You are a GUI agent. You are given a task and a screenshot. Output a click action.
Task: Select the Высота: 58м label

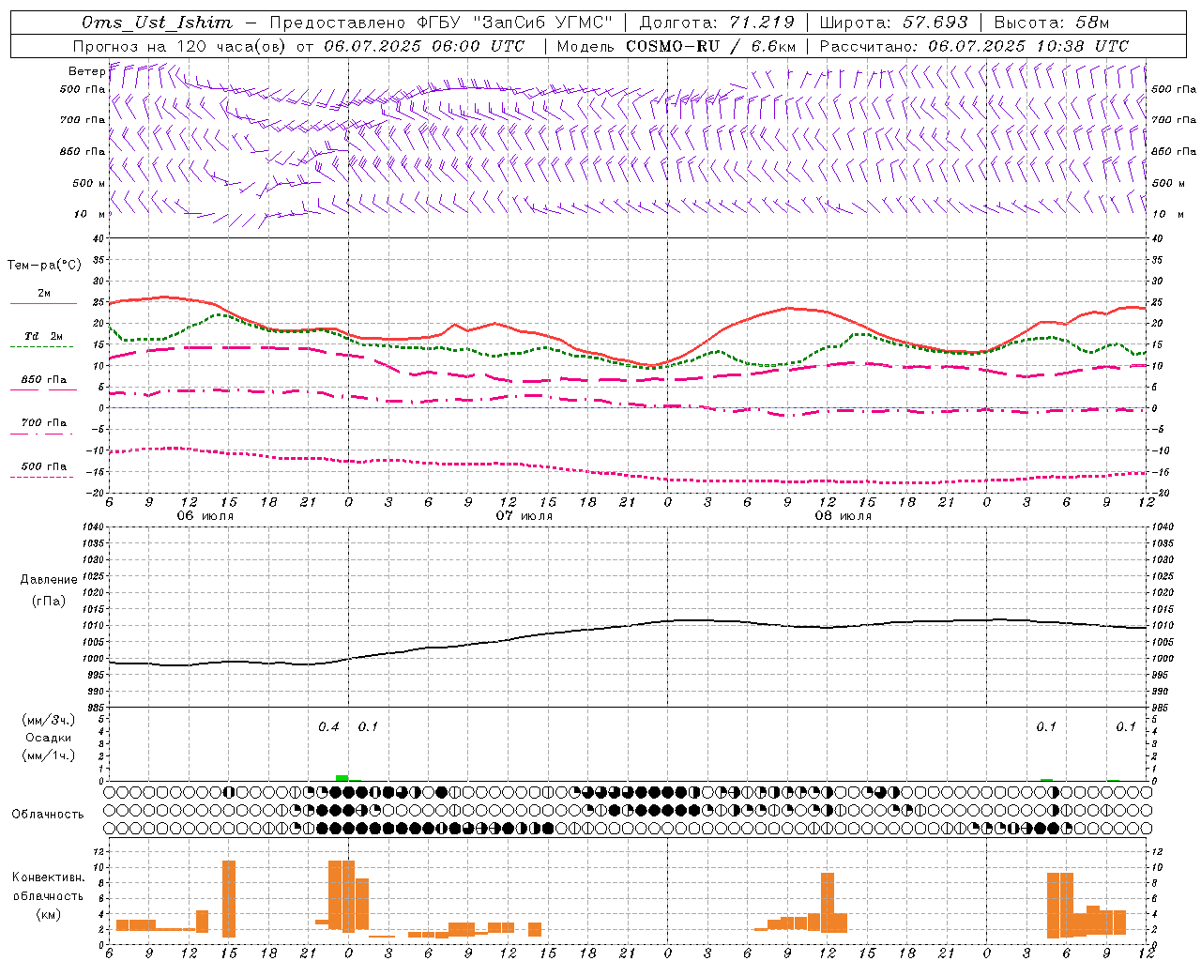1051,23
